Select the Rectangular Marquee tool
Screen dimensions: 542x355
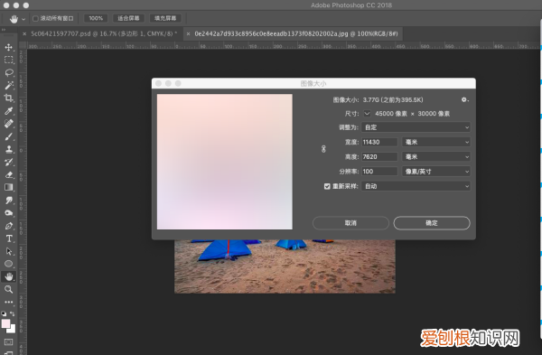point(9,60)
